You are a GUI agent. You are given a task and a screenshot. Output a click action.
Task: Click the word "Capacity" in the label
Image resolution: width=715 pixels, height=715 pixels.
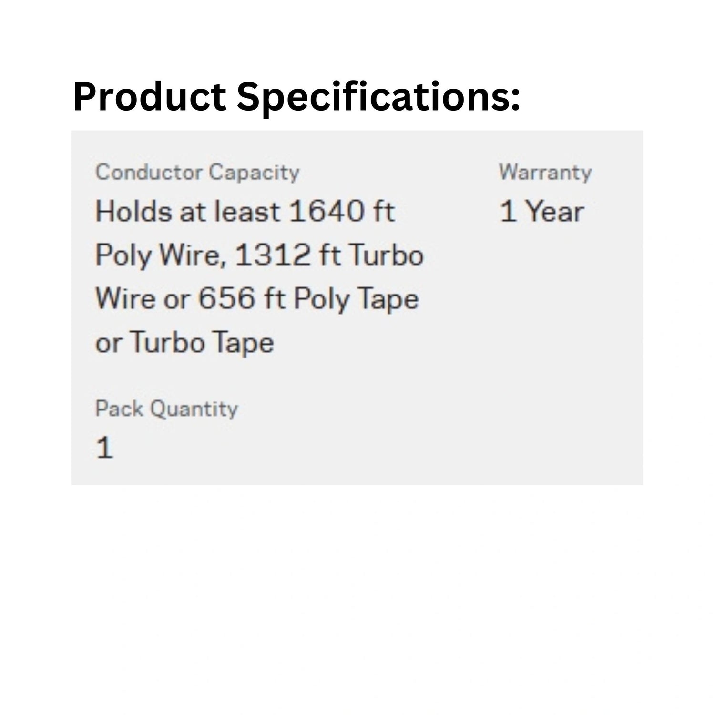point(254,173)
